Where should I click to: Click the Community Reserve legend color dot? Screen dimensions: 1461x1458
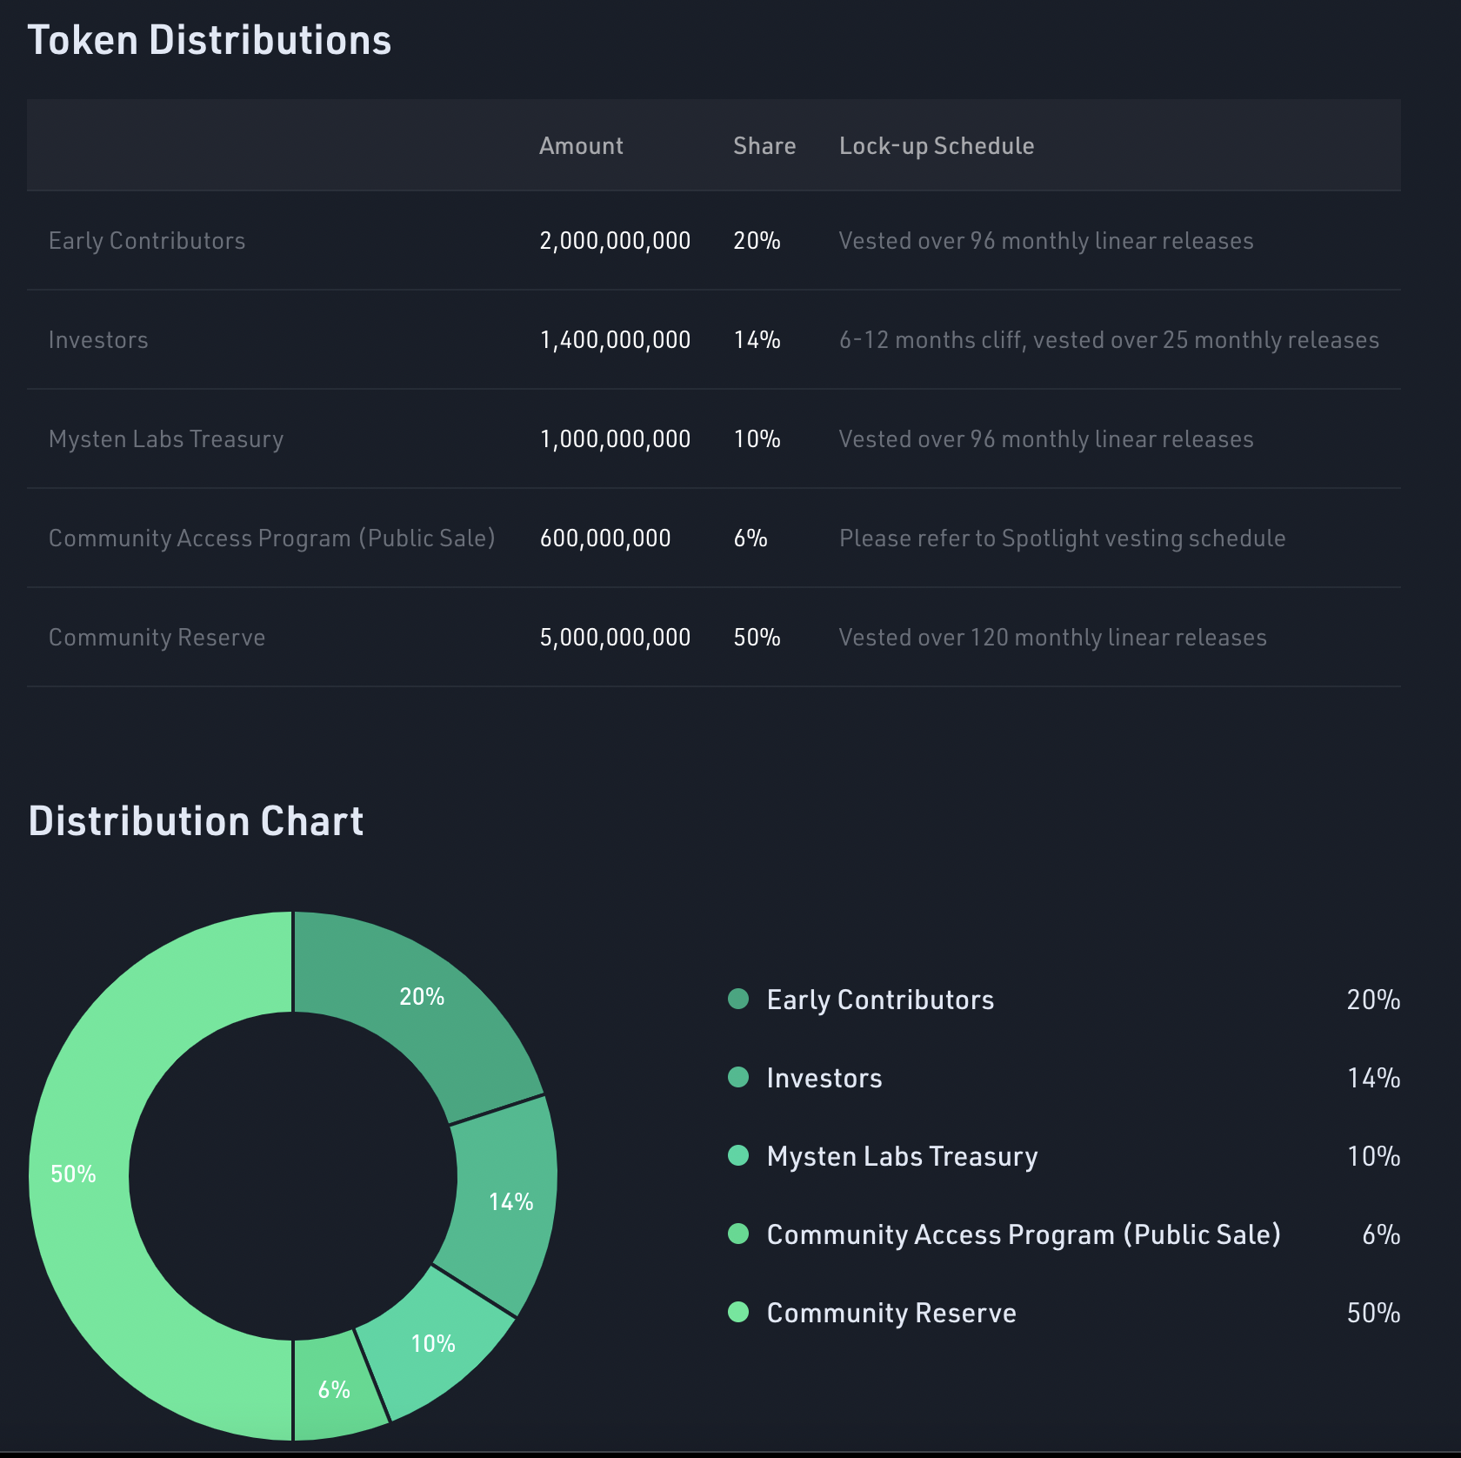pos(737,1312)
